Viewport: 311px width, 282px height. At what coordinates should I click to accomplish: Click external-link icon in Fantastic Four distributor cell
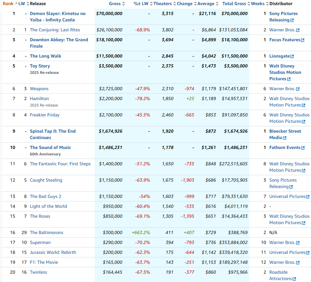[x=303, y=170]
